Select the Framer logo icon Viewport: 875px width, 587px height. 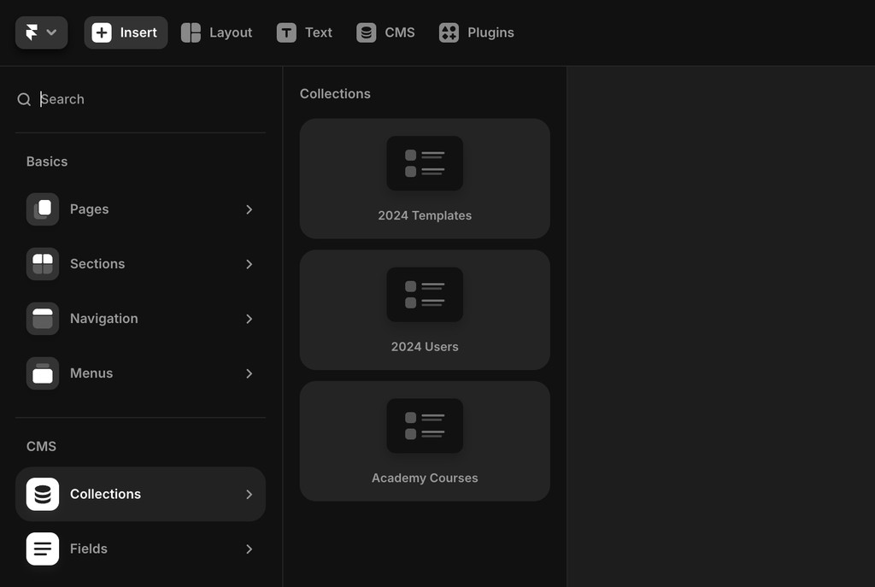32,32
